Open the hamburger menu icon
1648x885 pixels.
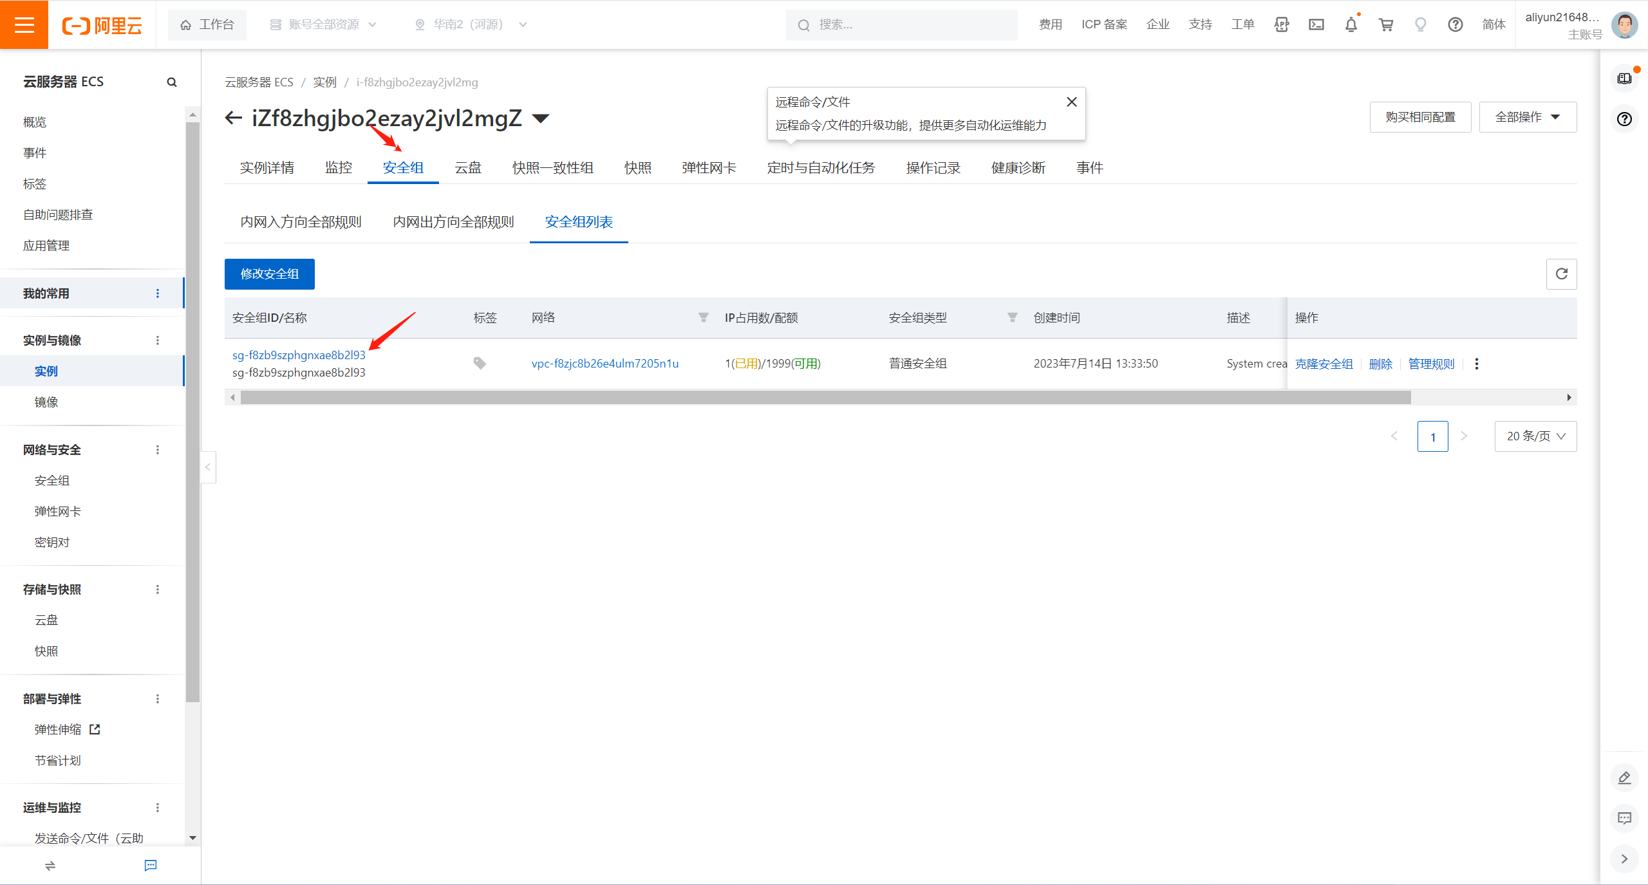(x=24, y=24)
